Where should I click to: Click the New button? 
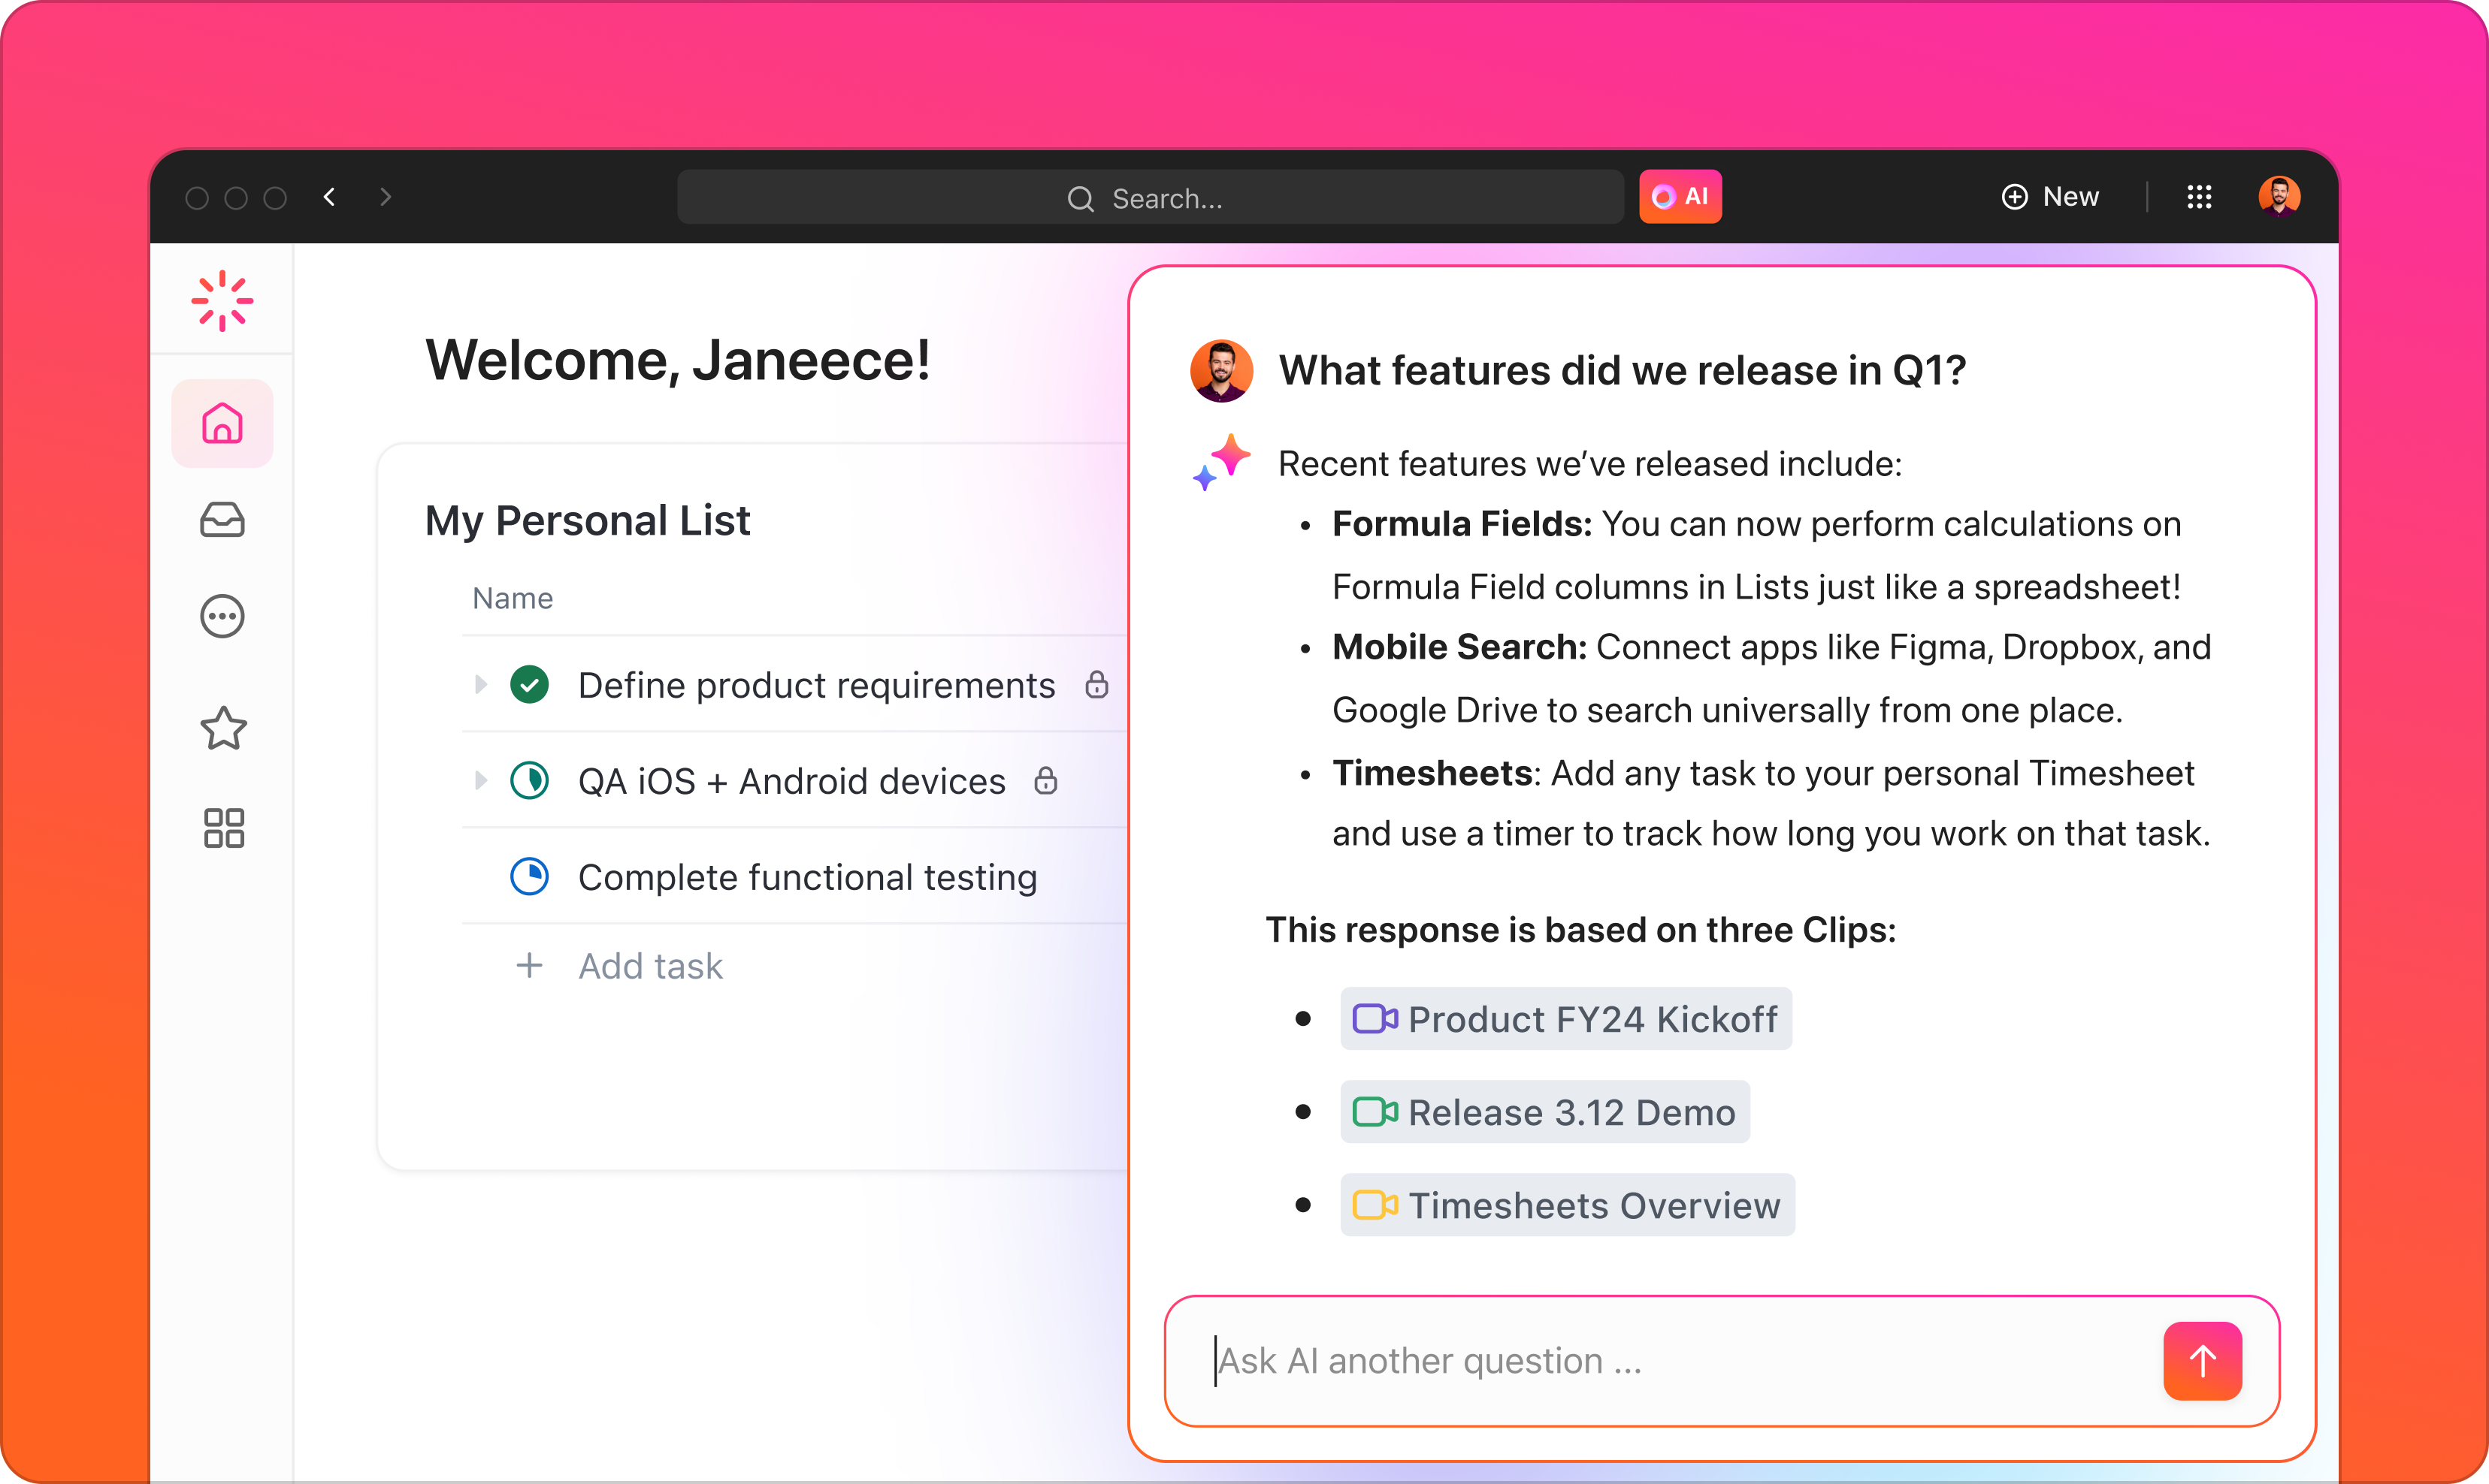point(2050,197)
